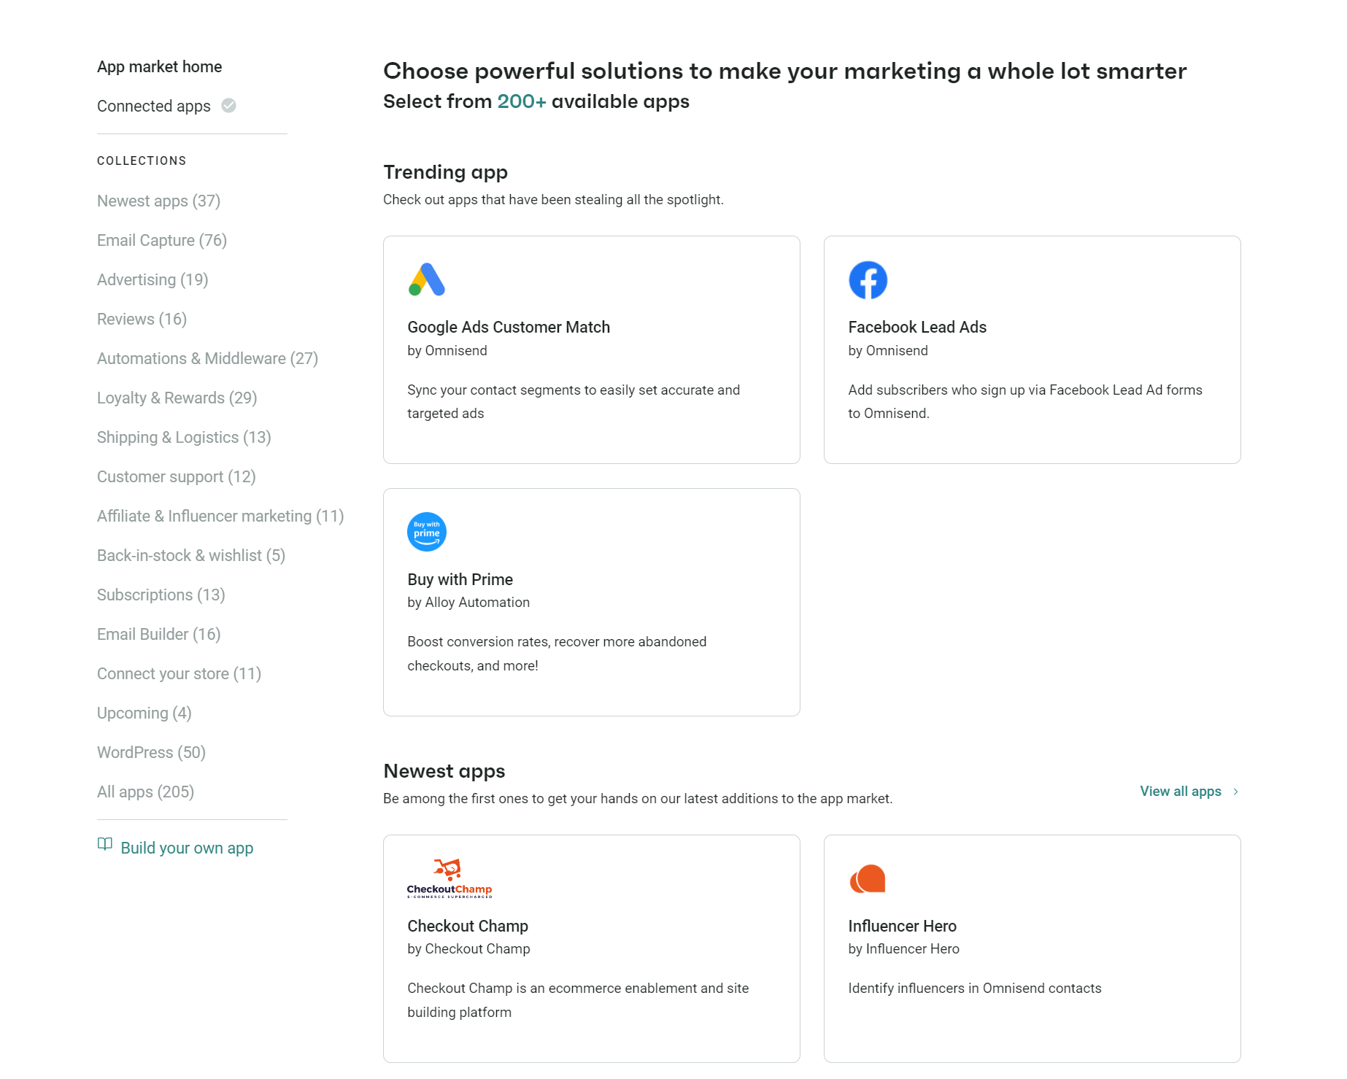Click Build your own app

click(x=187, y=848)
